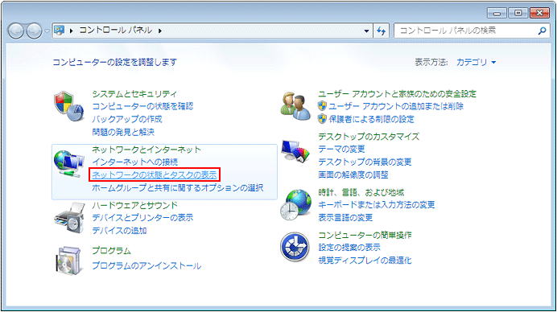557x312 pixels.
Task: Focus the コントロール パネルの検索 search field
Action: pyautogui.click(x=466, y=31)
